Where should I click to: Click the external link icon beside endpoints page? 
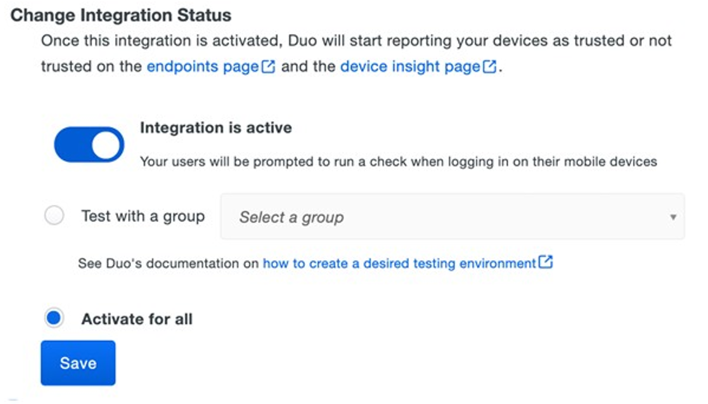(268, 66)
